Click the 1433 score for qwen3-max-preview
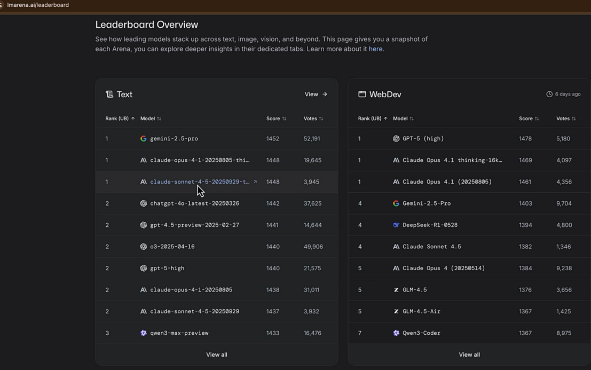The width and height of the screenshot is (591, 370). click(272, 333)
